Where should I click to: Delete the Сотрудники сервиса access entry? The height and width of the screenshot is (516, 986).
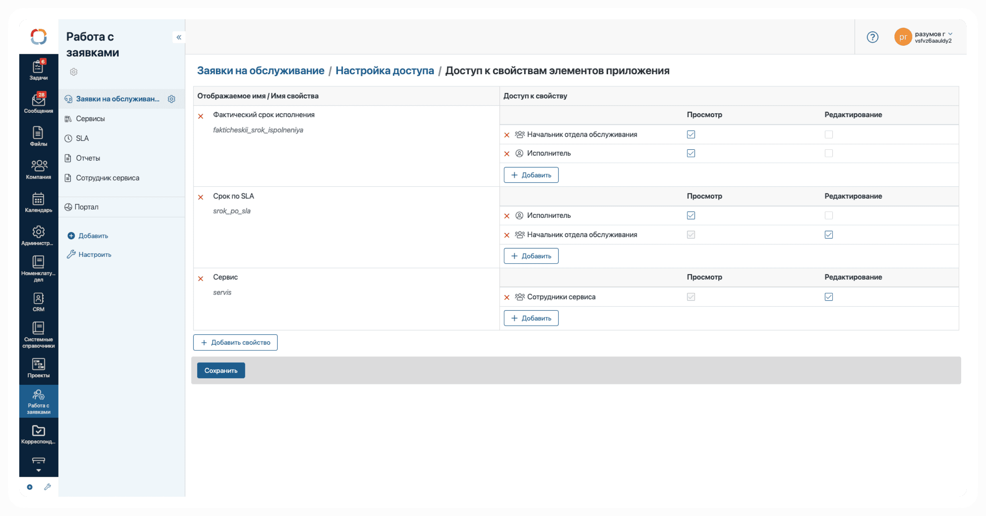coord(507,297)
